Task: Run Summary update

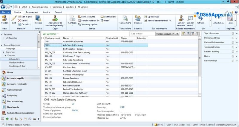Action: 88,24
